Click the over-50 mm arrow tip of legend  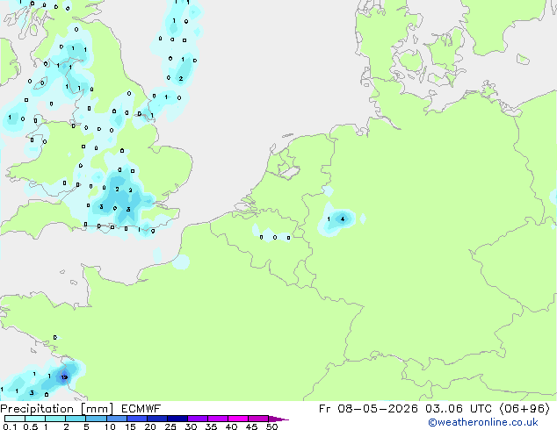click(278, 419)
